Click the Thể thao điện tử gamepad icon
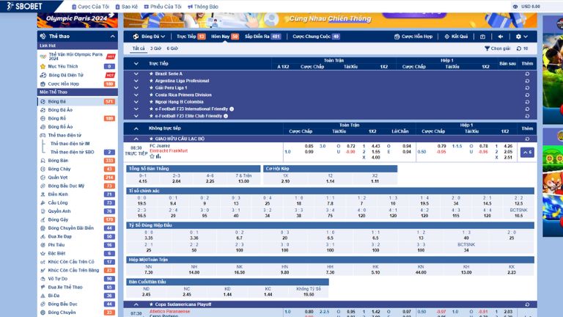 pos(43,135)
